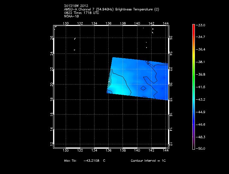Click the 26 latitude label on left axis
The image size is (229, 174).
tap(52, 38)
